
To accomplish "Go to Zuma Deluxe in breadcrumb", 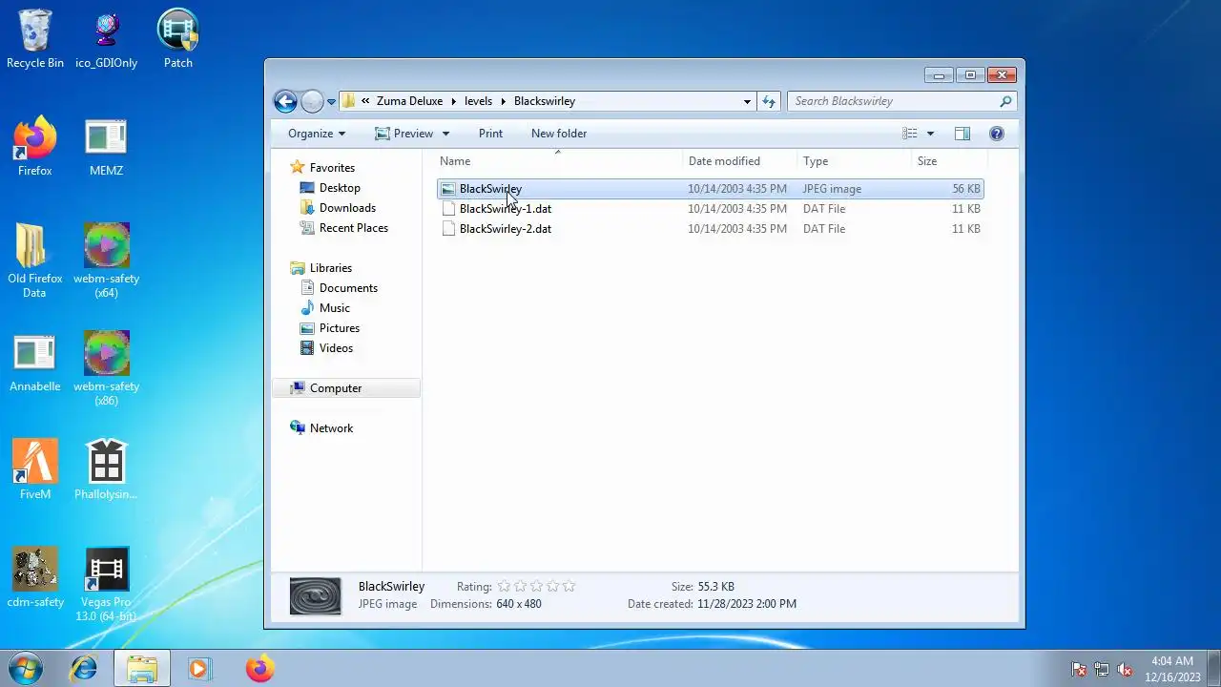I will pyautogui.click(x=409, y=101).
